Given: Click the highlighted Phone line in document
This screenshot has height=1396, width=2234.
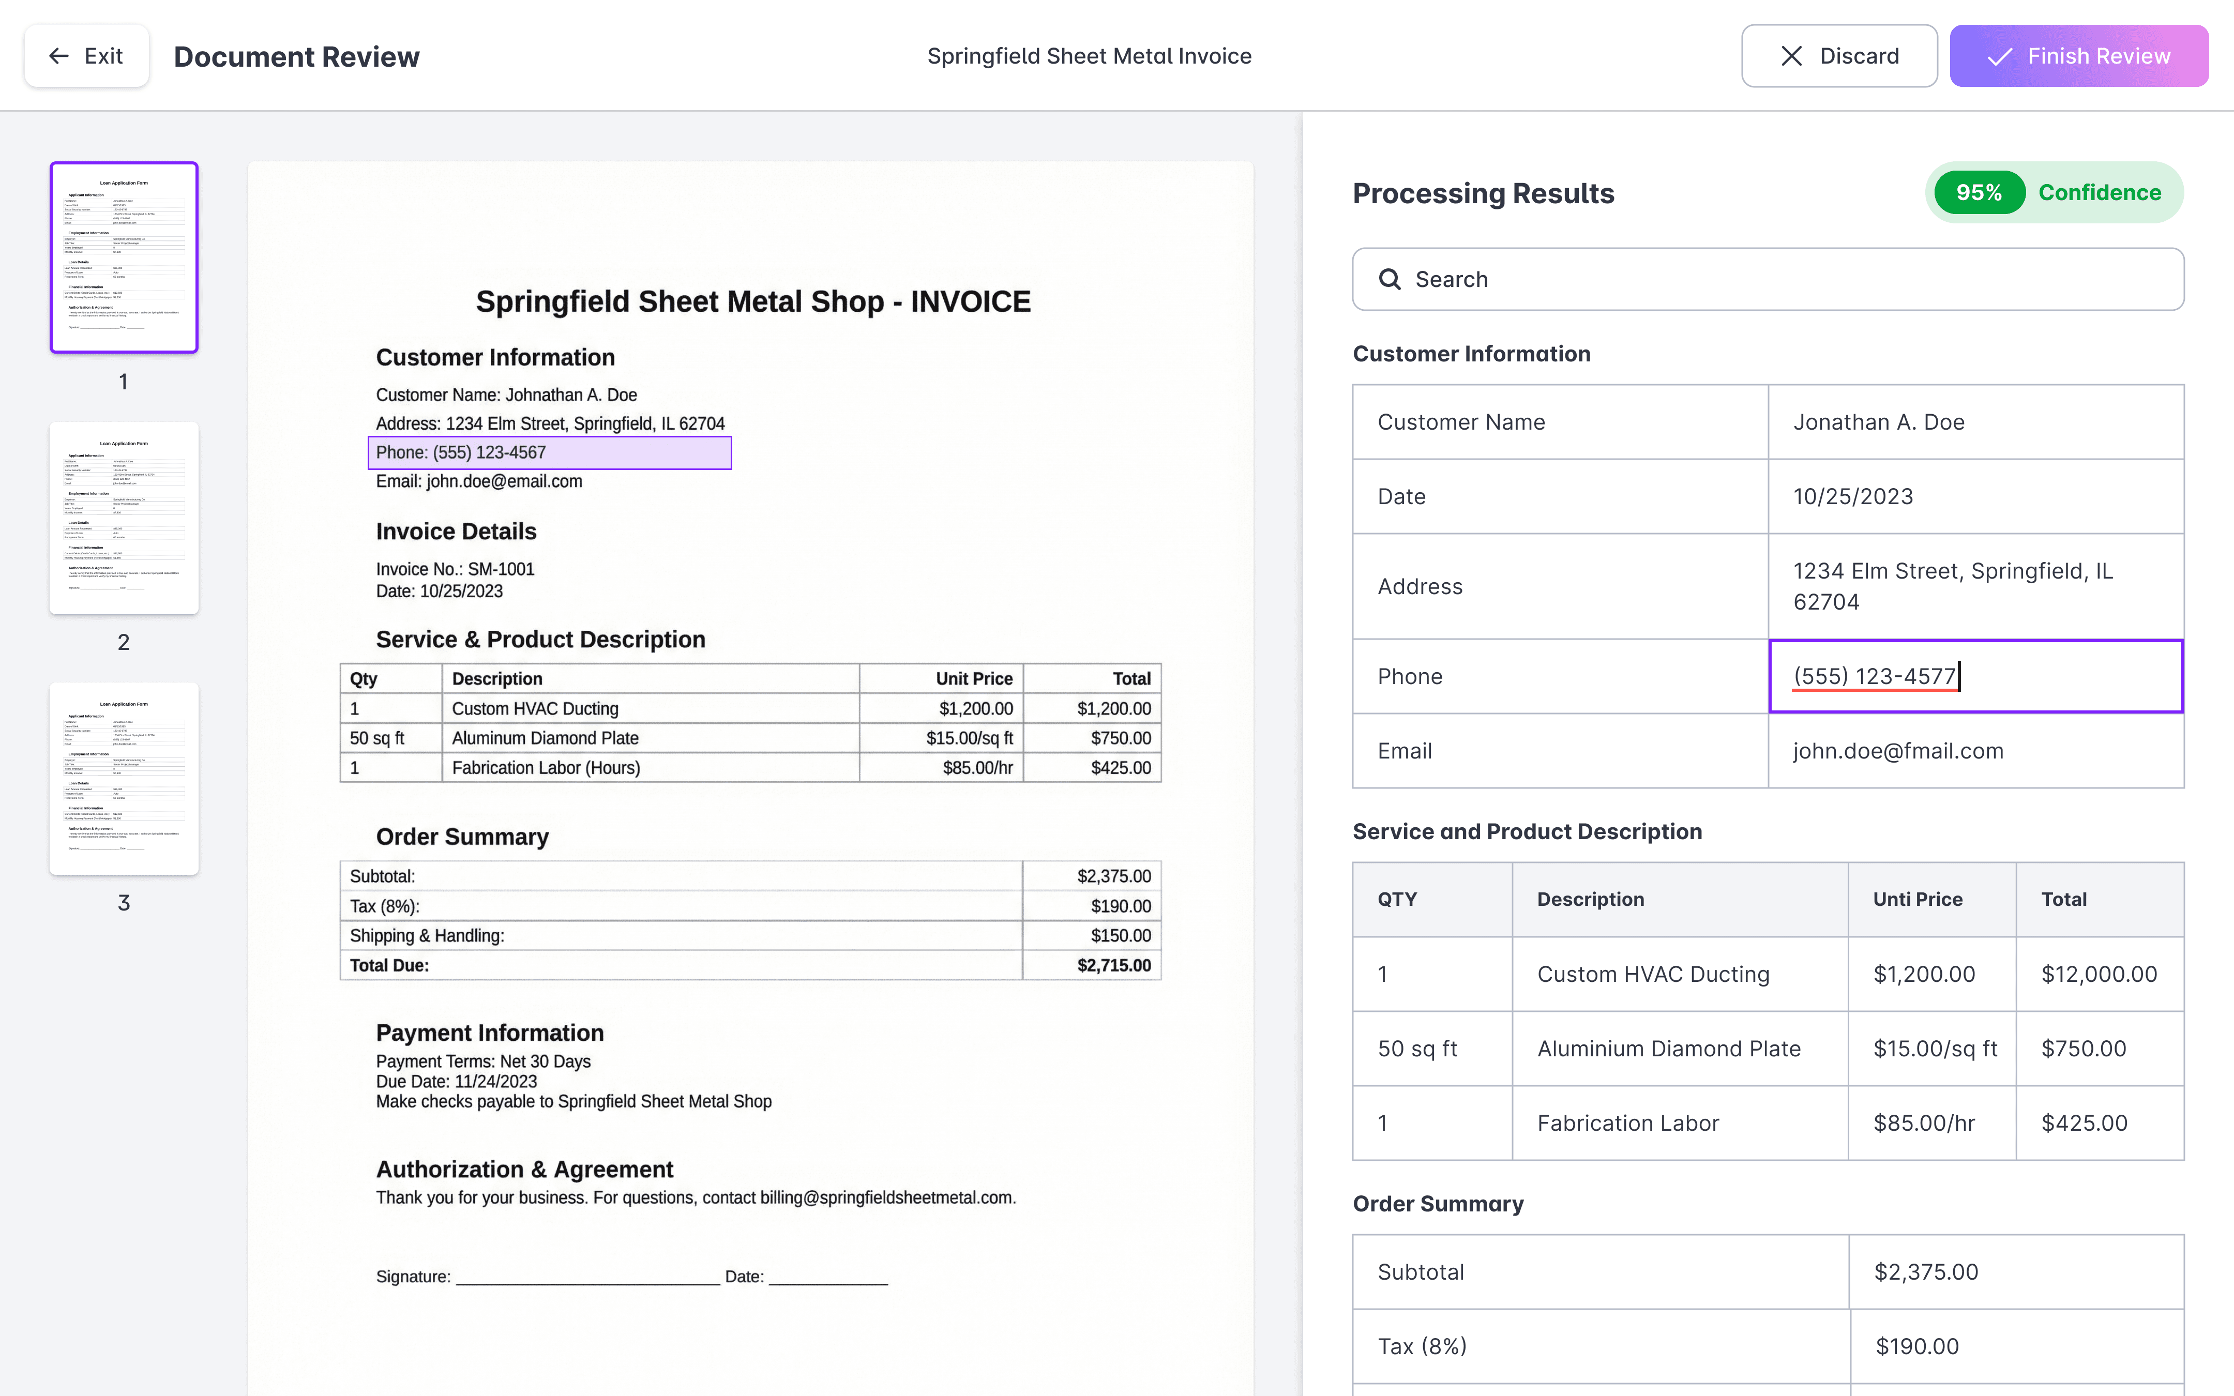Looking at the screenshot, I should [549, 452].
